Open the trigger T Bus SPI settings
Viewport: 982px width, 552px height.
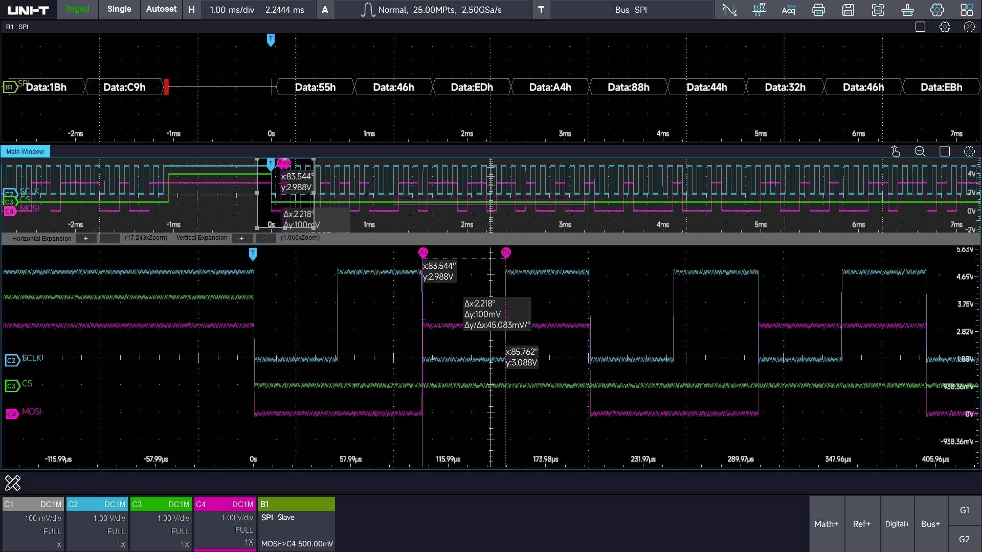[x=541, y=10]
